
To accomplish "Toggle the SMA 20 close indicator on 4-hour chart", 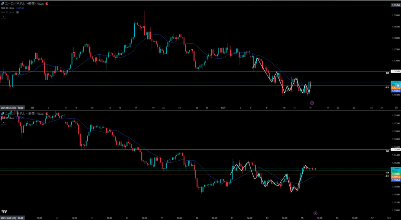I will (x=9, y=8).
